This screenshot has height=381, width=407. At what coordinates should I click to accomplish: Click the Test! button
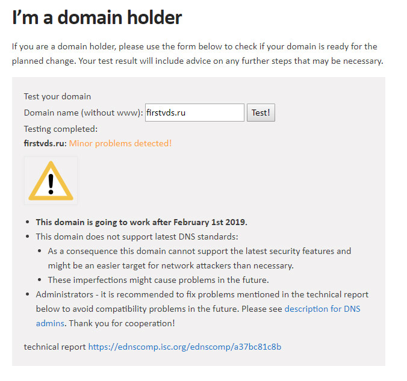click(x=261, y=113)
